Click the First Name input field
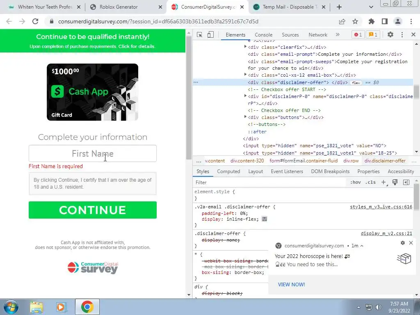420x315 pixels. [93, 153]
